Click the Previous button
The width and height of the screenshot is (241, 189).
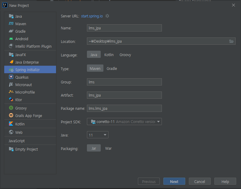click(149, 181)
